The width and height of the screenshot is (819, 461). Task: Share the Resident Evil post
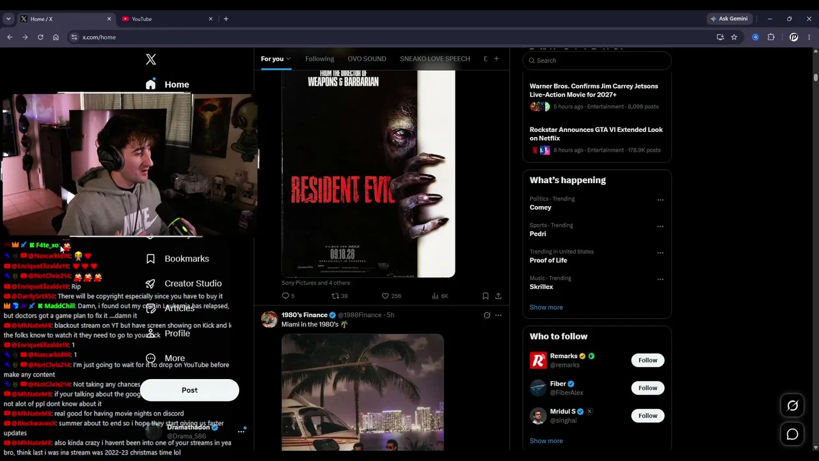click(x=498, y=296)
